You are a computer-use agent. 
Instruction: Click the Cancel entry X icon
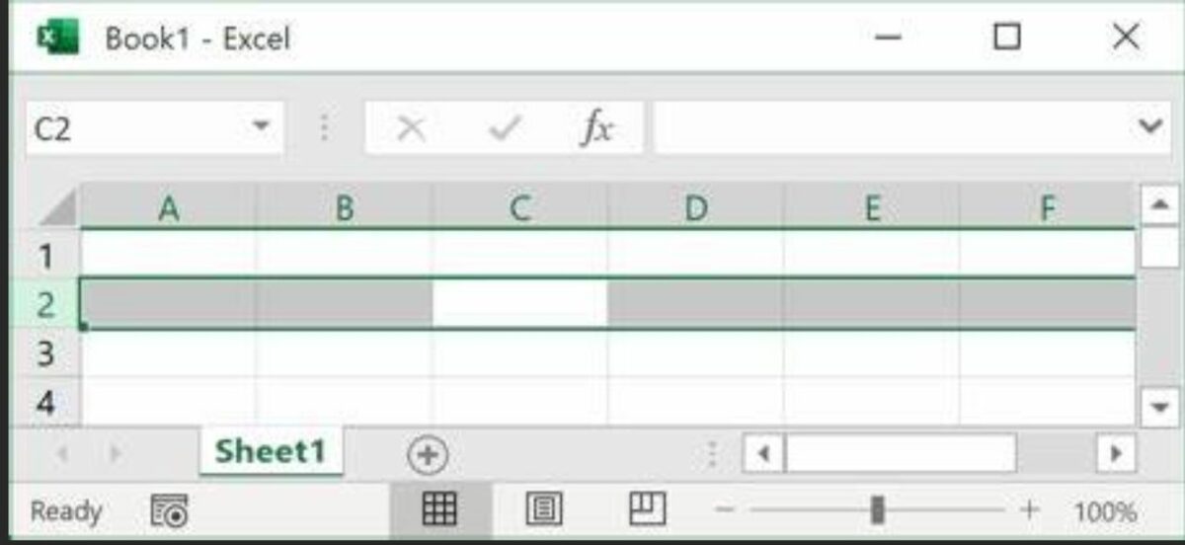(411, 128)
